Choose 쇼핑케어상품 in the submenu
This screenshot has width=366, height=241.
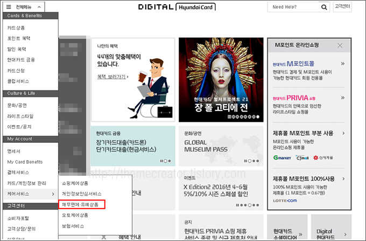pos(75,183)
